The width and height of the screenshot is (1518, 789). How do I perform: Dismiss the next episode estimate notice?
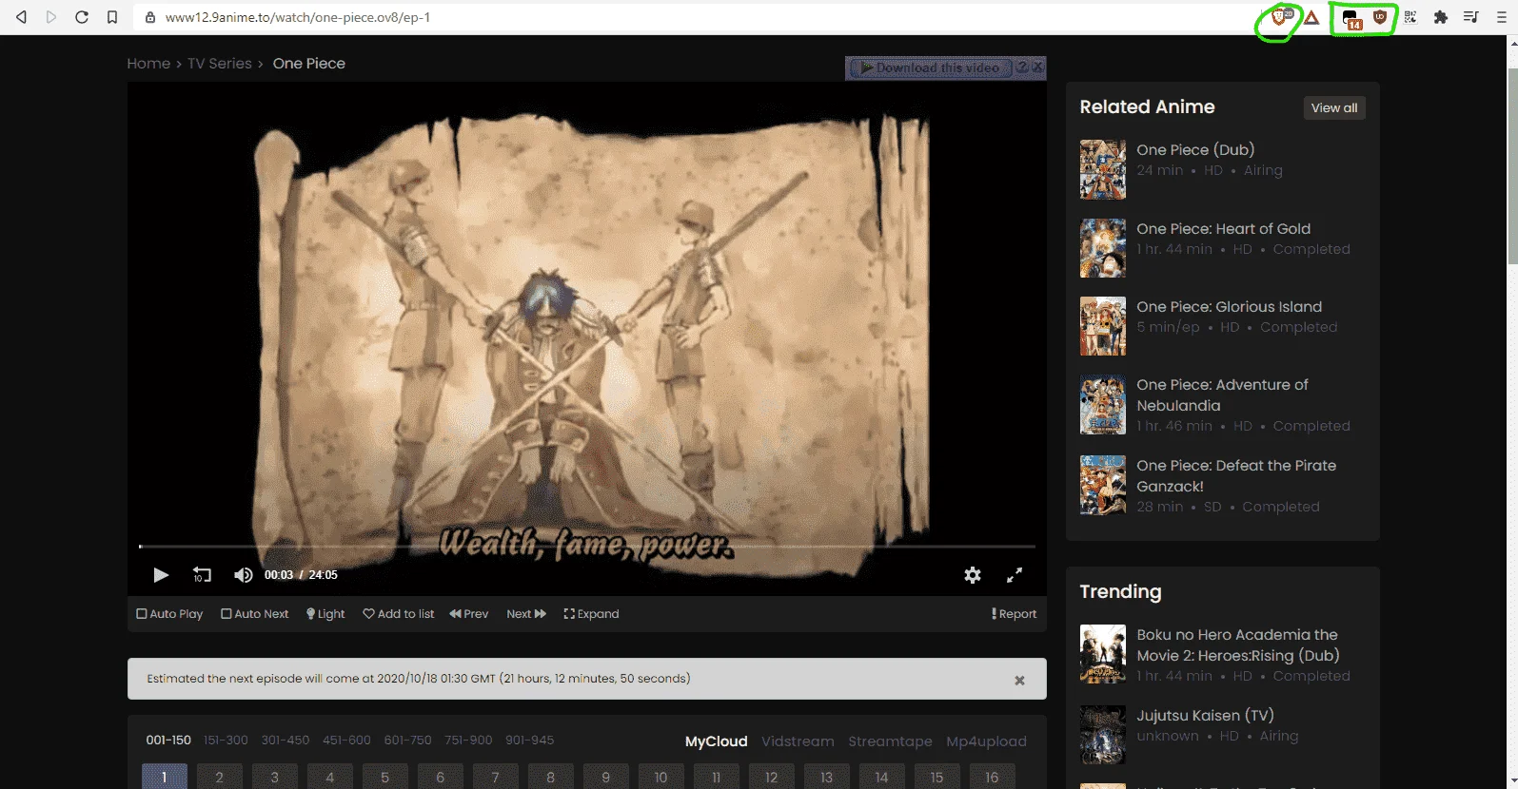point(1019,681)
